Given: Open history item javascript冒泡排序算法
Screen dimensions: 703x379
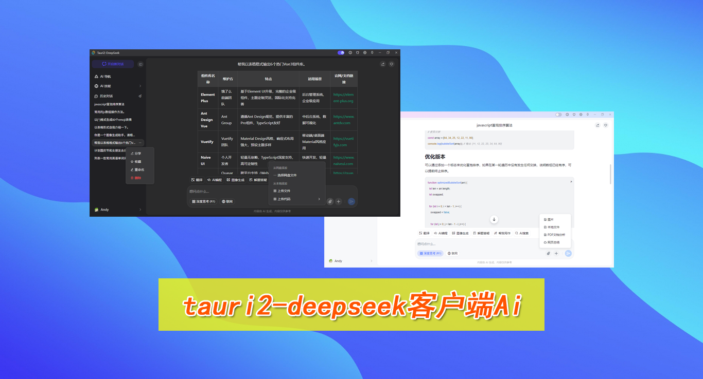Looking at the screenshot, I should point(109,104).
